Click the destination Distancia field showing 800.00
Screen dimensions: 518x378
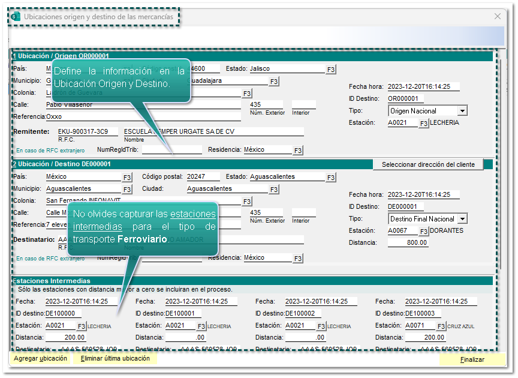(x=408, y=243)
